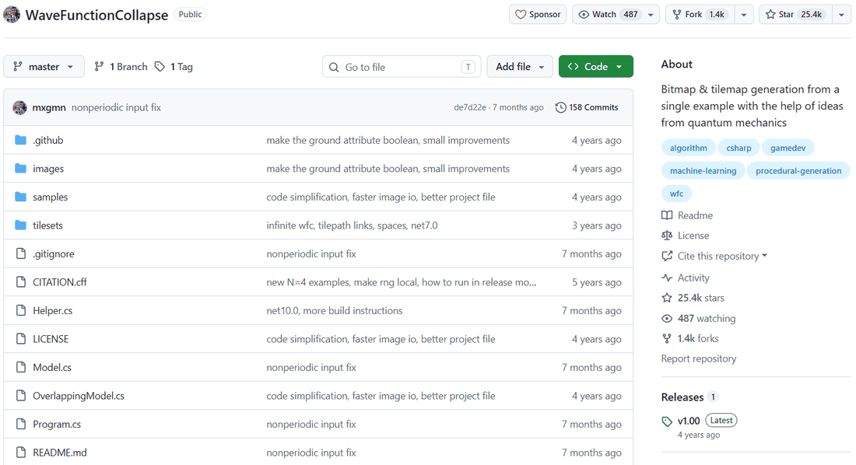Click the samples folder icon
Image resolution: width=856 pixels, height=465 pixels.
pos(21,197)
